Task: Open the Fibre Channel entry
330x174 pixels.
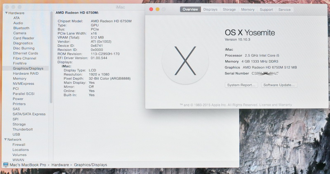Action: click(x=24, y=58)
